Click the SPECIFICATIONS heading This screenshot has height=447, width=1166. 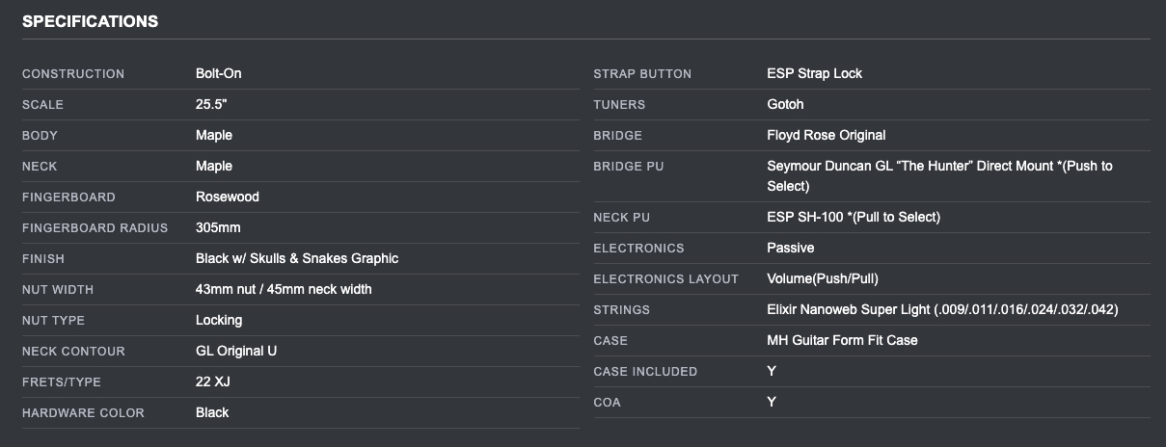(x=90, y=21)
